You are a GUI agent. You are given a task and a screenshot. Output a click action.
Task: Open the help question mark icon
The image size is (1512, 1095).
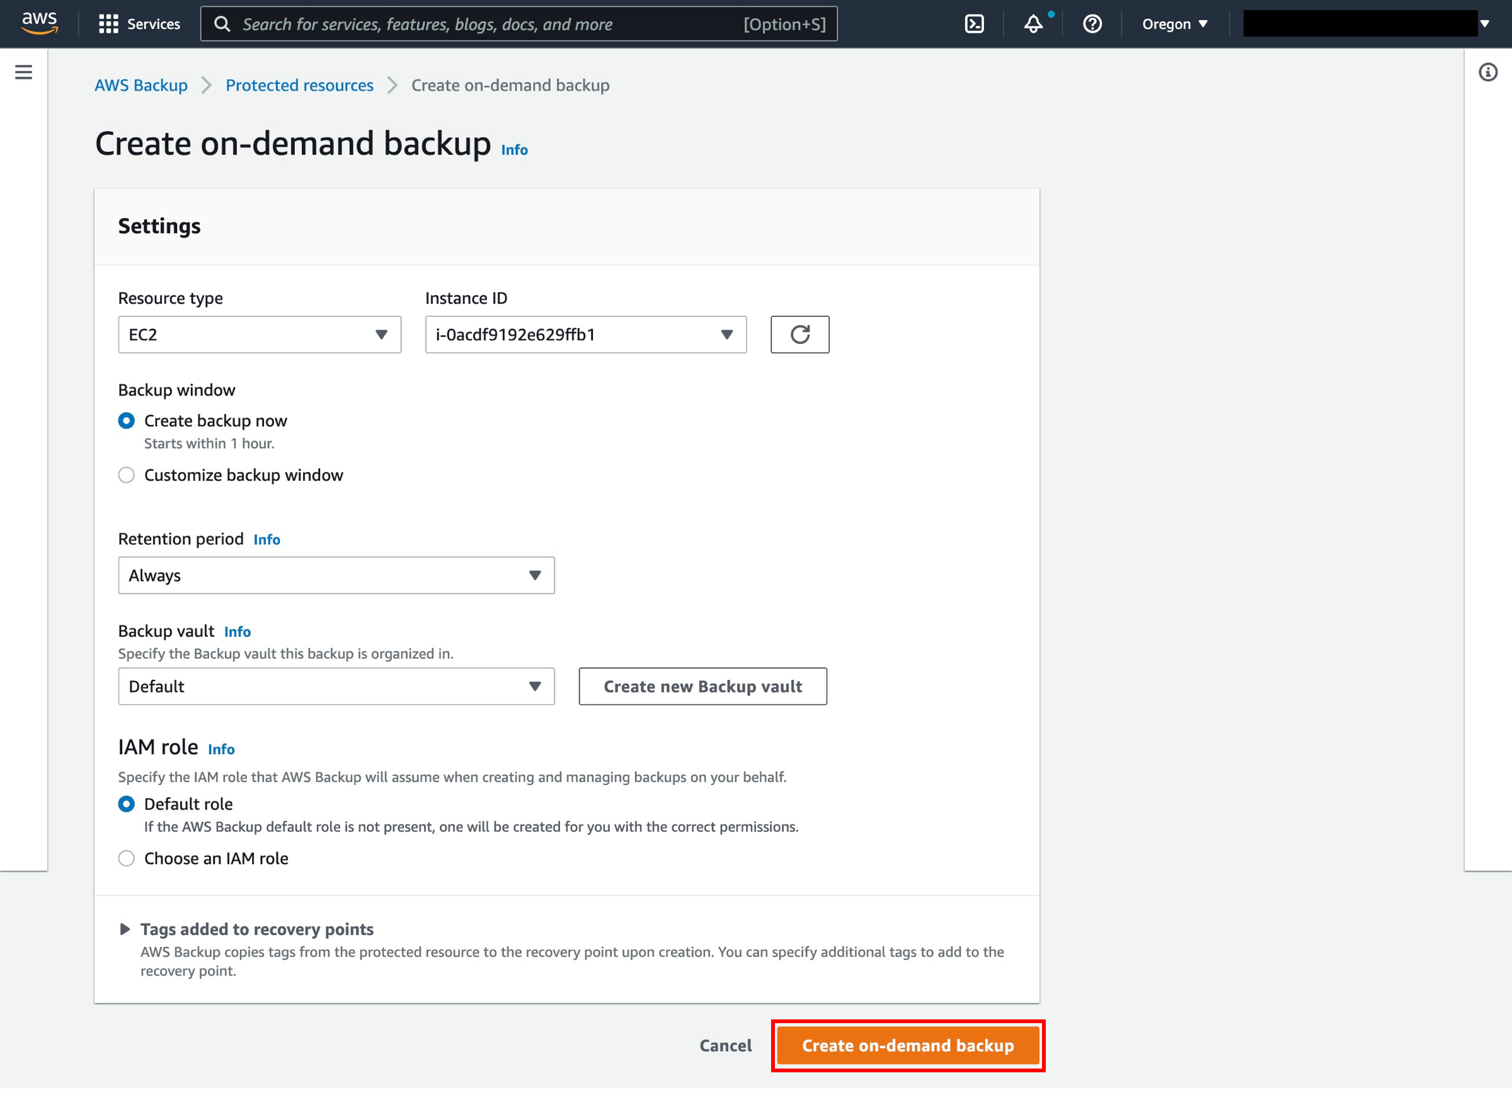1091,24
